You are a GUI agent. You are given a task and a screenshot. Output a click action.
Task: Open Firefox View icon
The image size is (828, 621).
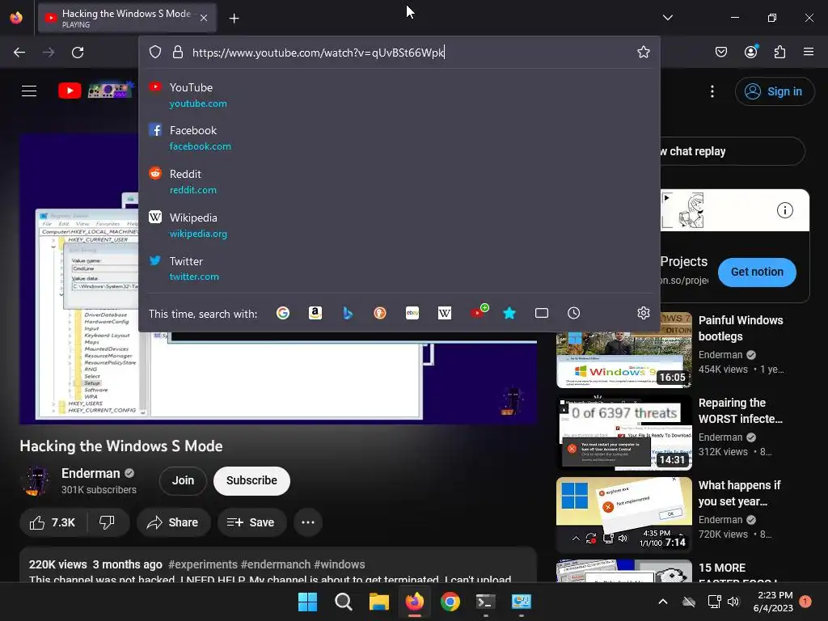(x=16, y=18)
